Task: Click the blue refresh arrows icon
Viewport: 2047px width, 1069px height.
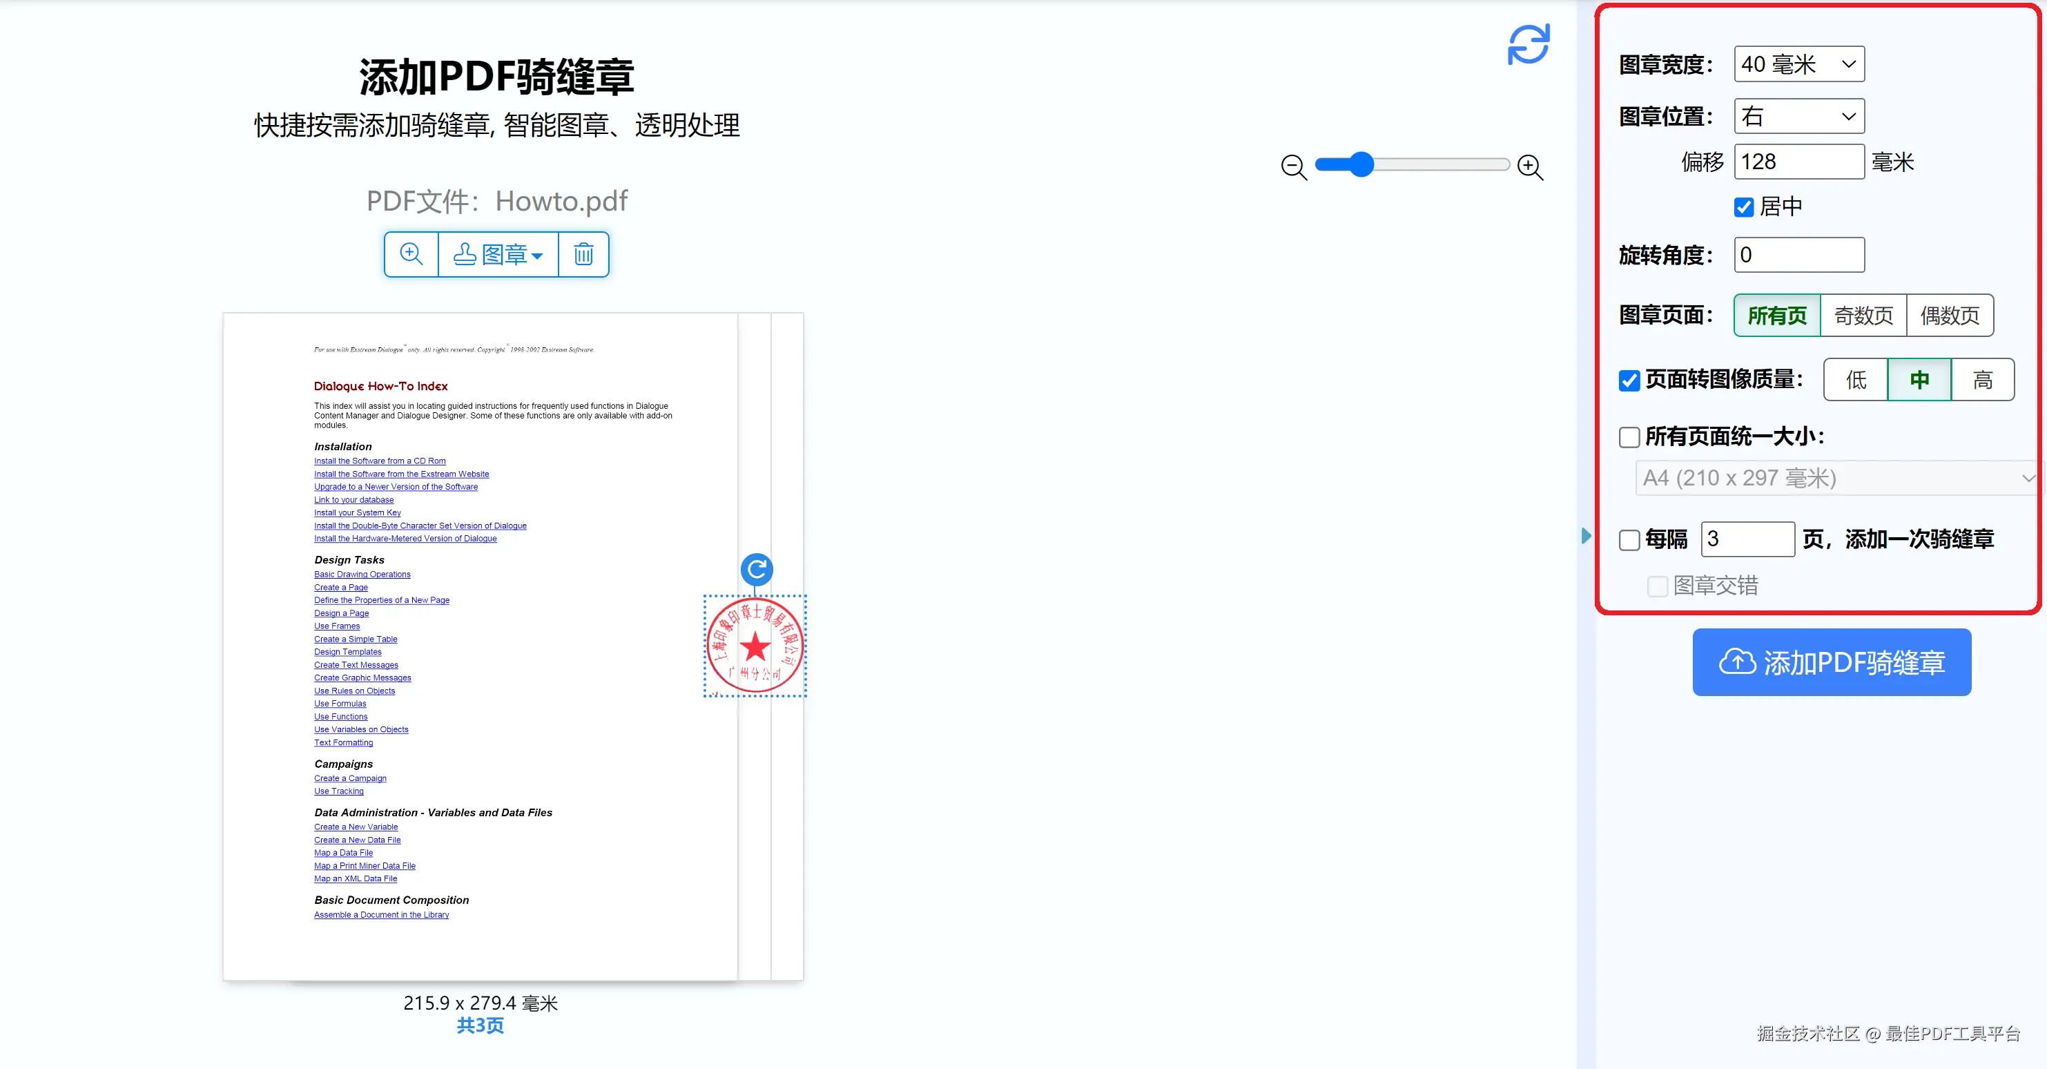Action: click(x=1528, y=44)
